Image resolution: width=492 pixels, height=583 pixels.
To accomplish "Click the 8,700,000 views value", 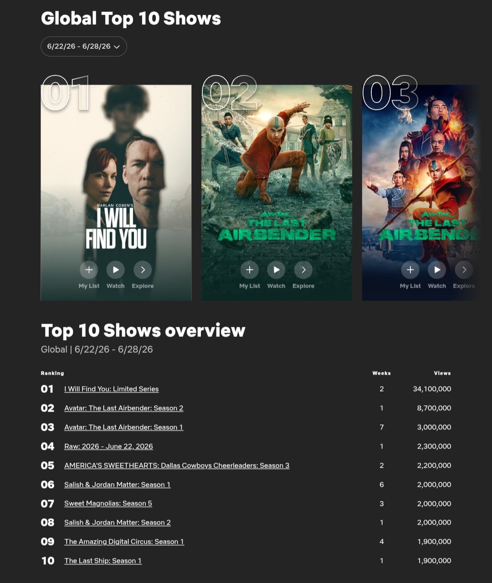I will [x=434, y=408].
